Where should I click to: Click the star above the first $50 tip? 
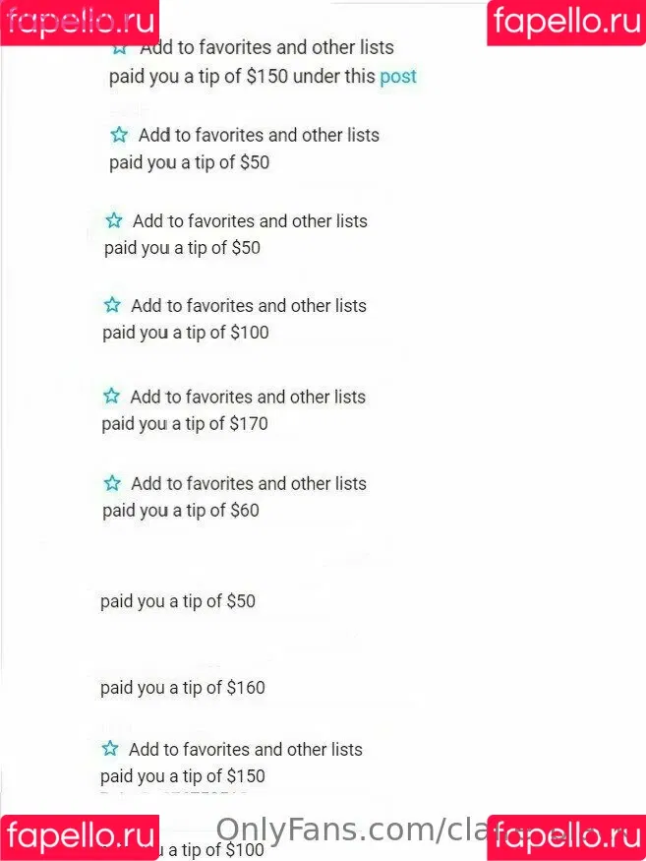click(119, 135)
